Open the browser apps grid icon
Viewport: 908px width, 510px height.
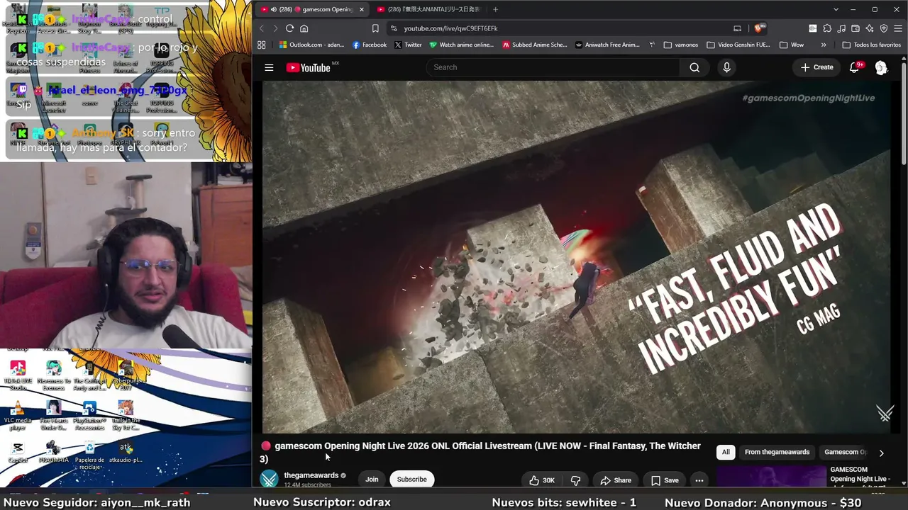262,45
